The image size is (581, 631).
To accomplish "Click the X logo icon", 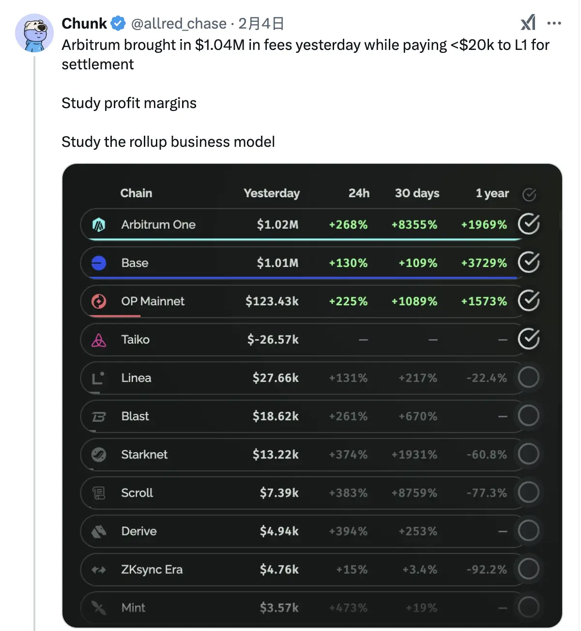I will [x=528, y=23].
